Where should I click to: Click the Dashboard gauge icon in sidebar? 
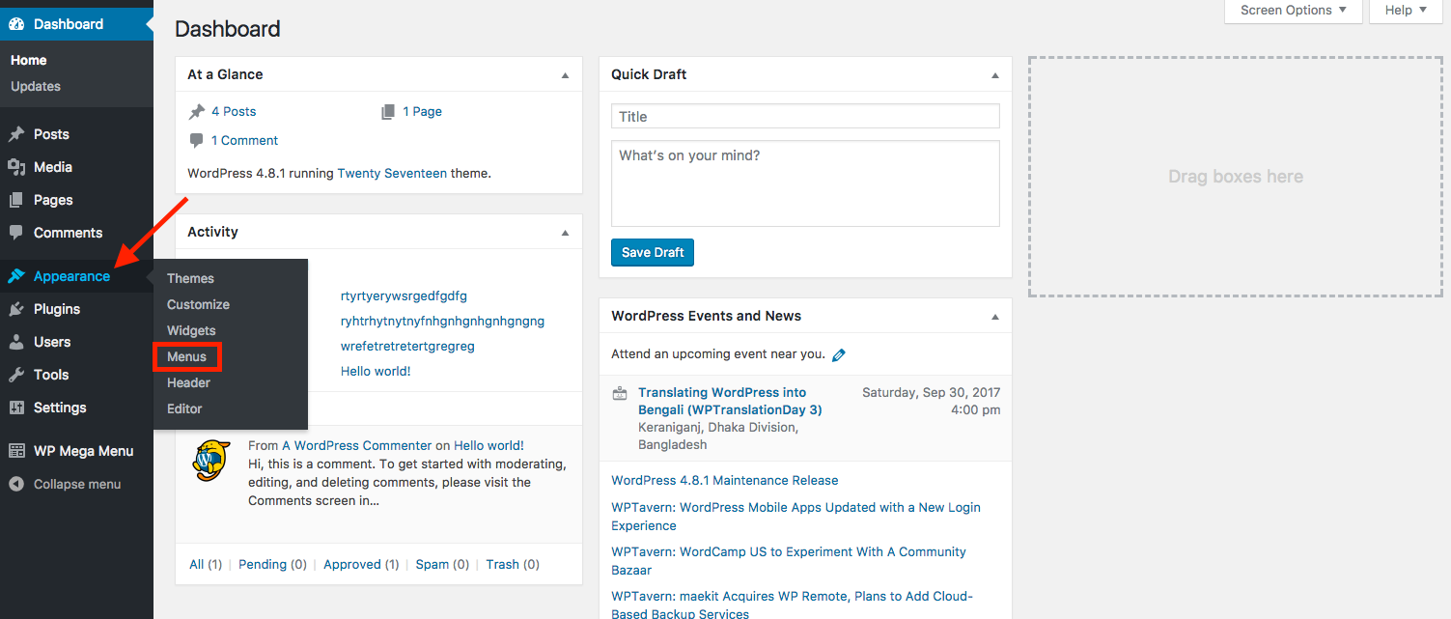click(x=16, y=24)
